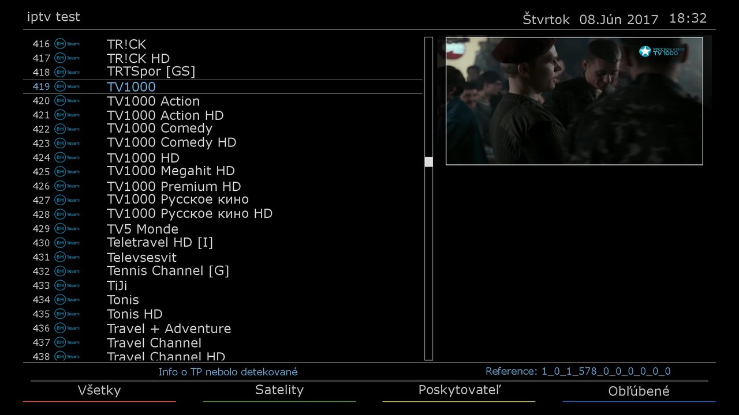The width and height of the screenshot is (739, 415).
Task: Click the BH Team icon beside TV1000 Megahit HD
Action: pyautogui.click(x=67, y=172)
